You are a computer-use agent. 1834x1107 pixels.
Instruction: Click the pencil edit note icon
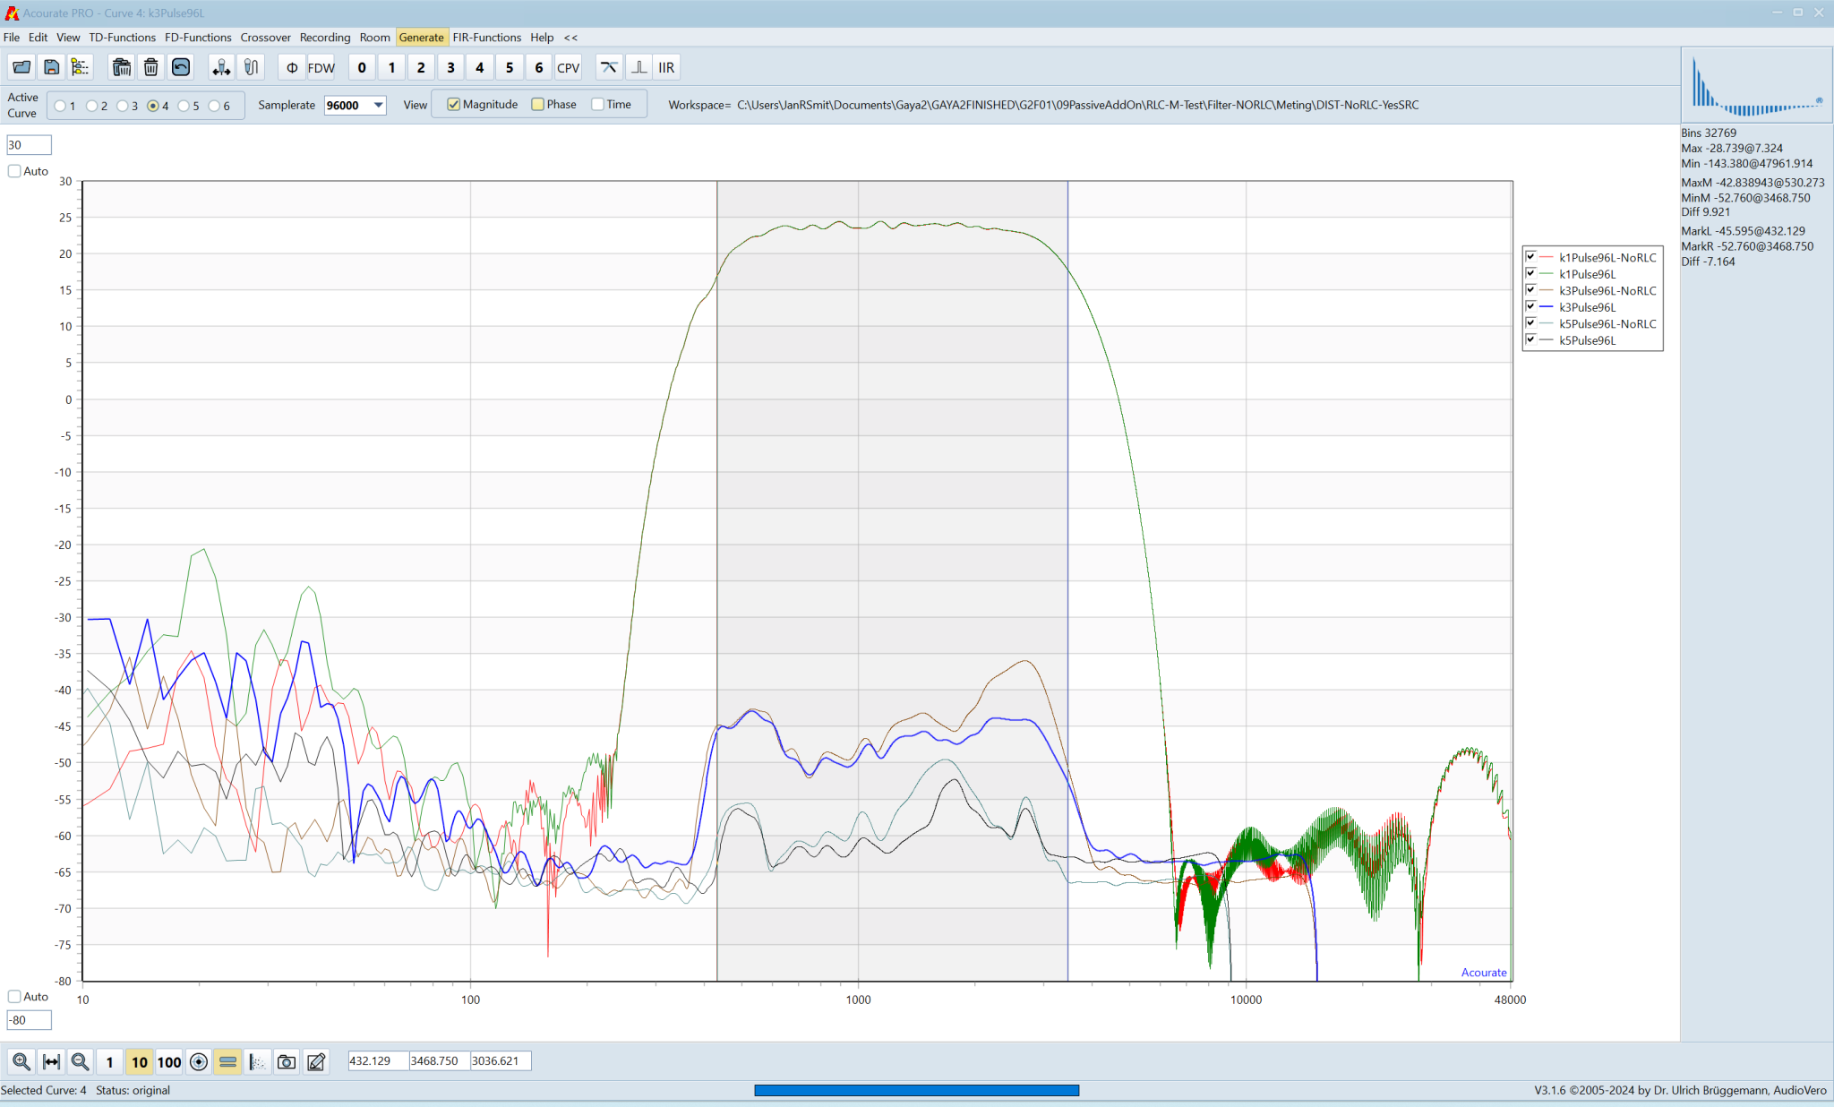point(316,1061)
